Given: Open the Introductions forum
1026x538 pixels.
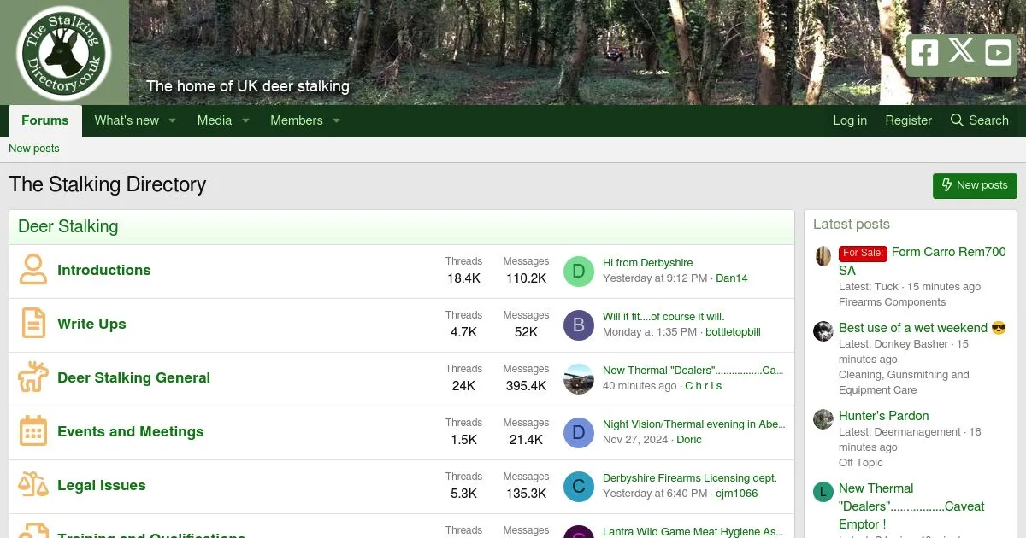Looking at the screenshot, I should click(x=104, y=270).
